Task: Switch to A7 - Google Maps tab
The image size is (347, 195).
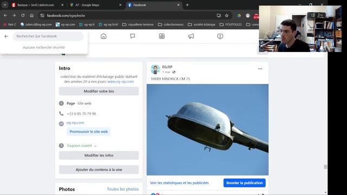Action: click(x=95, y=5)
